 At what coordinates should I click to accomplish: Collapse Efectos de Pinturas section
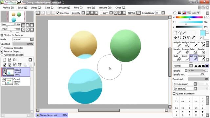pos(2,35)
